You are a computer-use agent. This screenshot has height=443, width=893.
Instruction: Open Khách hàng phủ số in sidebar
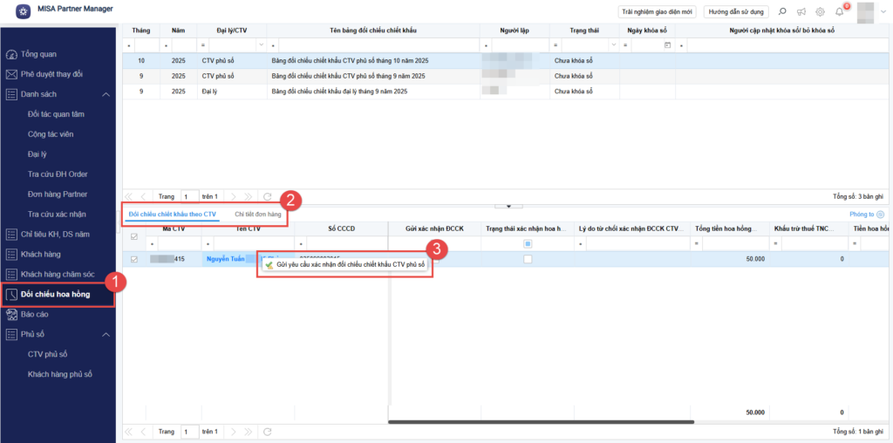tap(60, 374)
